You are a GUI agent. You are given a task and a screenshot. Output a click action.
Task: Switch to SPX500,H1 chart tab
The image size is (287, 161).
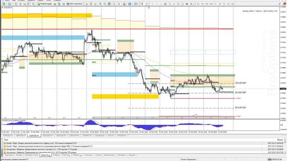pos(122,136)
